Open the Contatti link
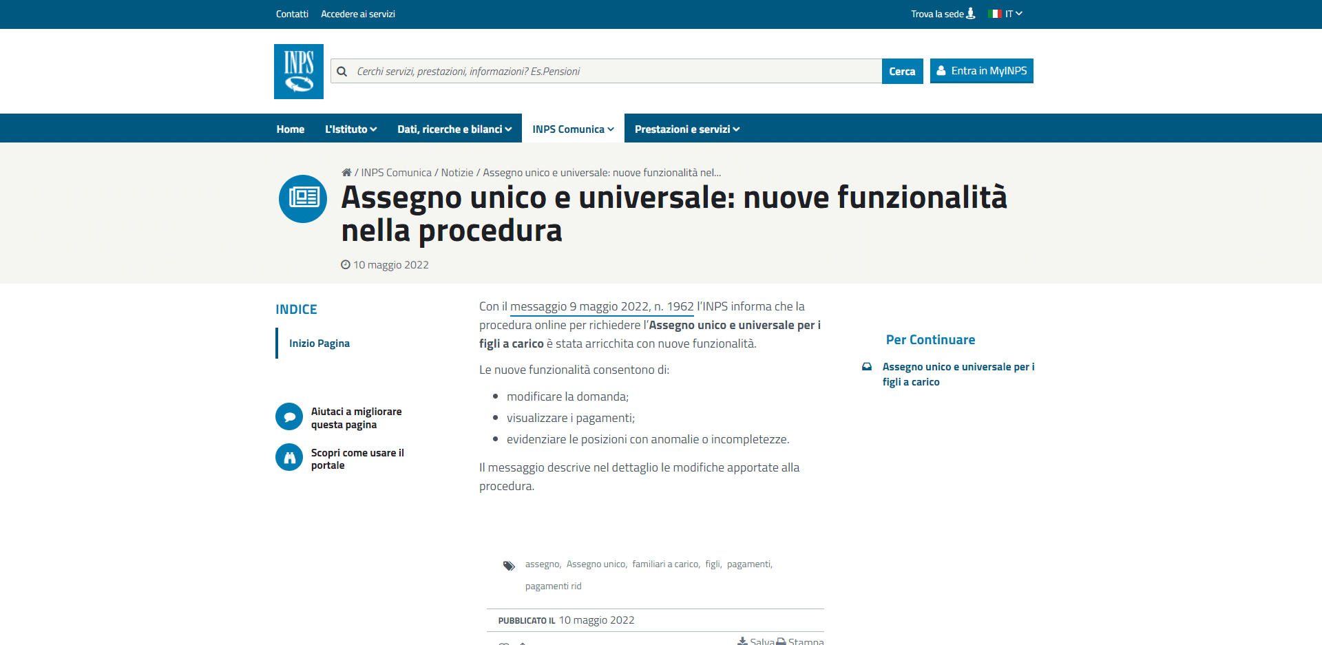This screenshot has width=1322, height=645. coord(292,14)
